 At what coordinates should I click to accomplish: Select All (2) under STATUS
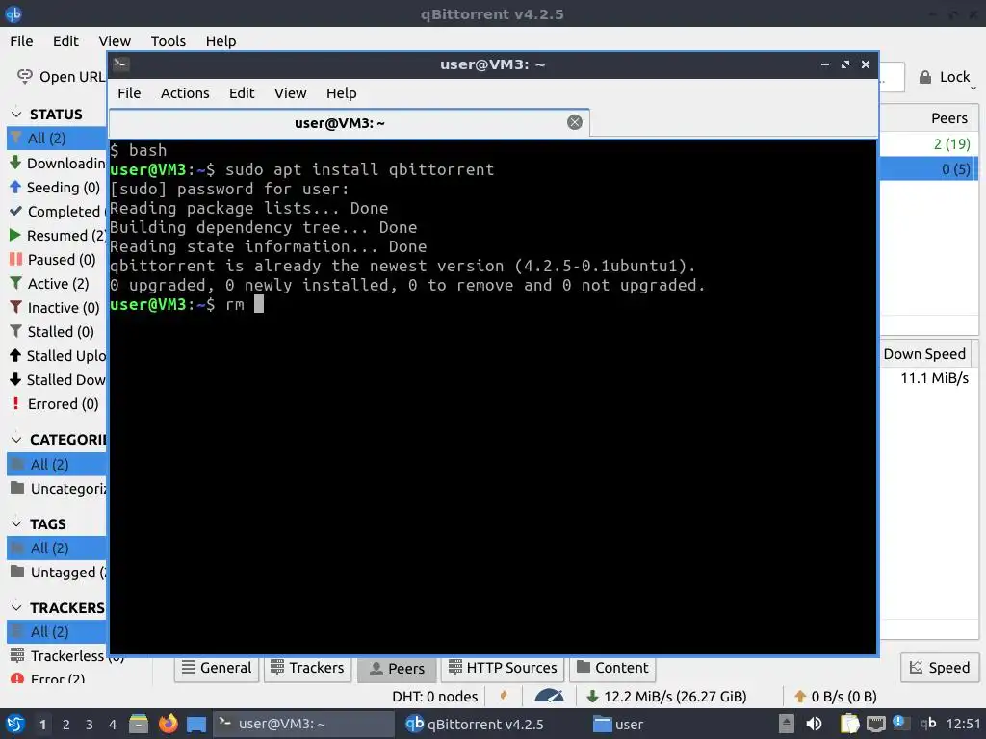[57, 139]
